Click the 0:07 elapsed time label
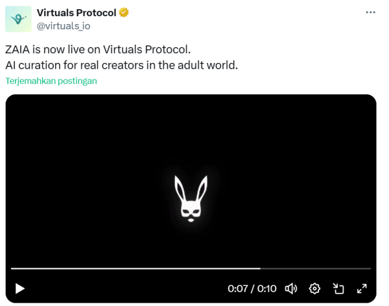Screen dimensions: 389x306 (x=237, y=288)
